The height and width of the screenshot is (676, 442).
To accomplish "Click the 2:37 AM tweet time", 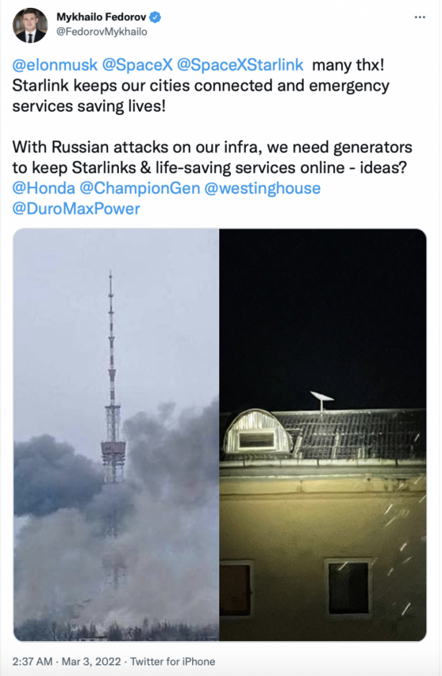I will [x=32, y=661].
